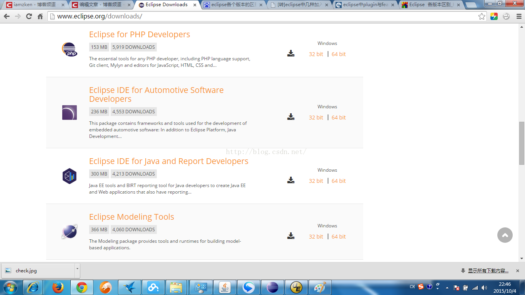Click the taskbar clock showing 22:46
The height and width of the screenshot is (295, 525).
[x=505, y=287]
